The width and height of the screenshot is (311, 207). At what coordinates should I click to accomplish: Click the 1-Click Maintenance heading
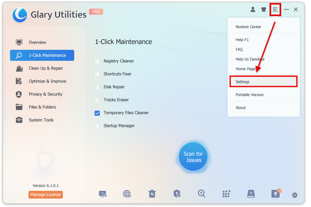[x=123, y=42]
